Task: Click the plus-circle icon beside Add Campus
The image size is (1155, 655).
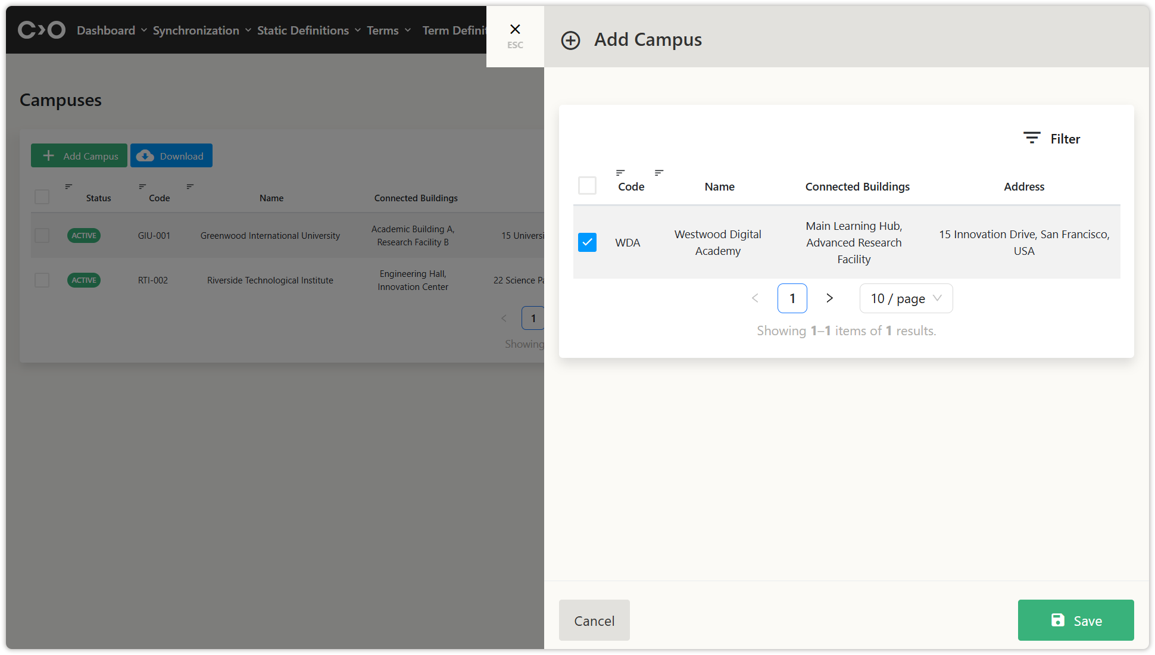Action: click(x=570, y=40)
